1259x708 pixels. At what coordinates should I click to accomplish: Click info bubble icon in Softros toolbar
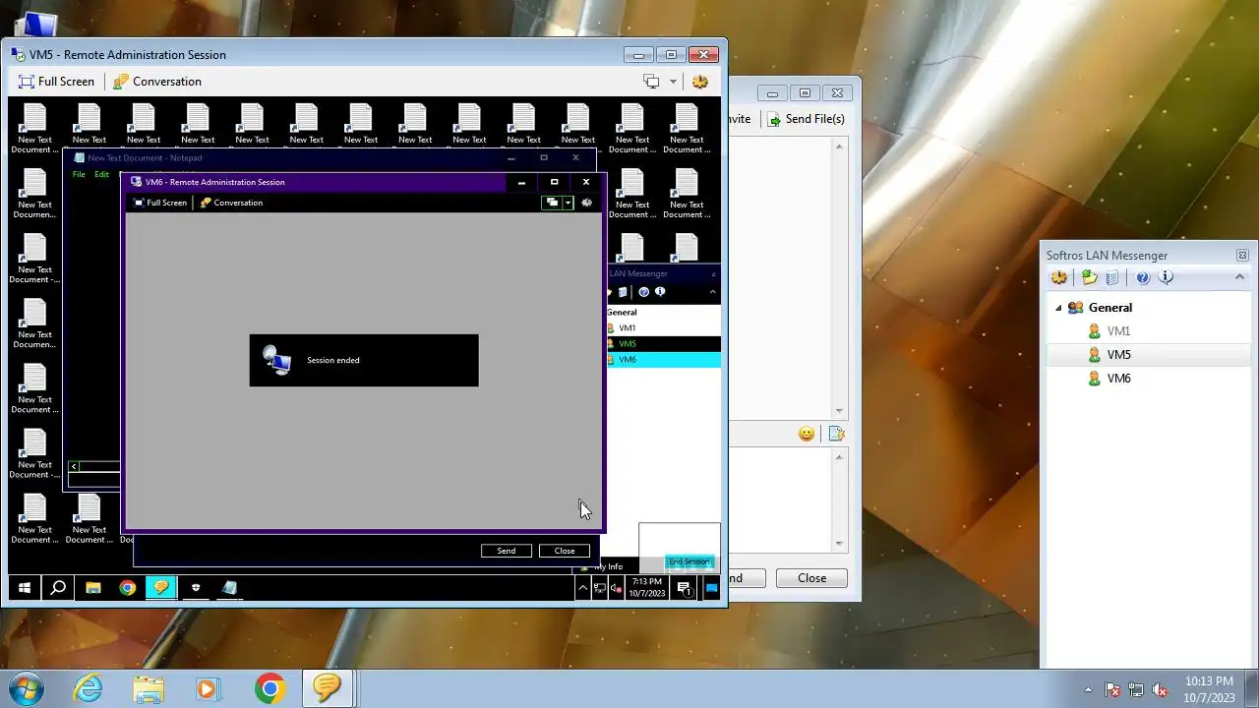pos(1167,278)
